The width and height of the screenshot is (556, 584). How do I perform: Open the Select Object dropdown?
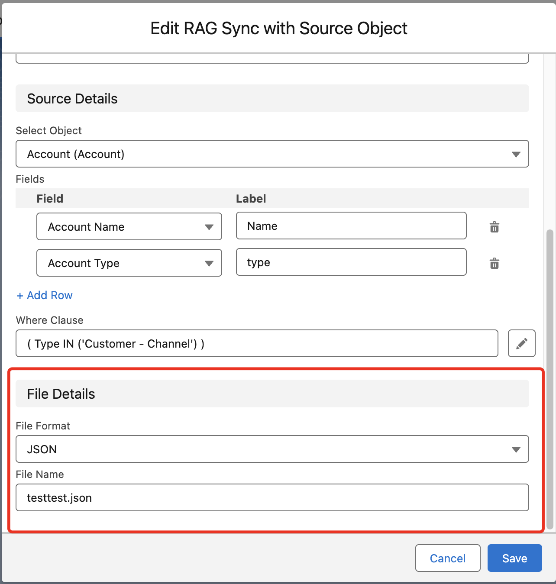tap(272, 154)
